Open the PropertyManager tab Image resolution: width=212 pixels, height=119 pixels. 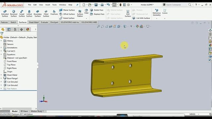(x=9, y=29)
